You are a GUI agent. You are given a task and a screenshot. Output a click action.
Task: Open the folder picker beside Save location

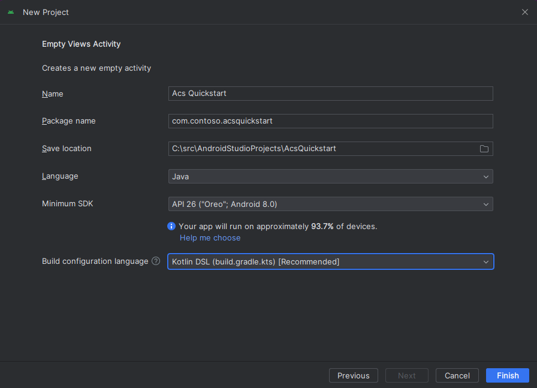click(484, 149)
